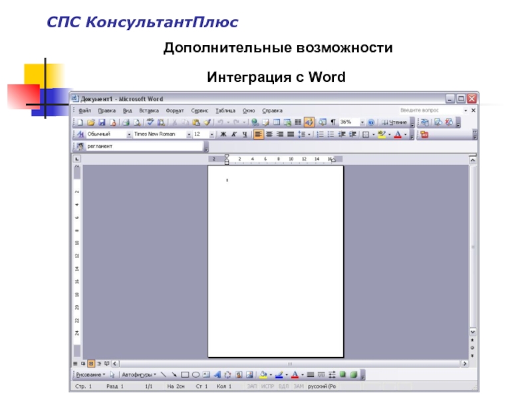
Task: Select the Rectangle shape tool
Action: 185,375
